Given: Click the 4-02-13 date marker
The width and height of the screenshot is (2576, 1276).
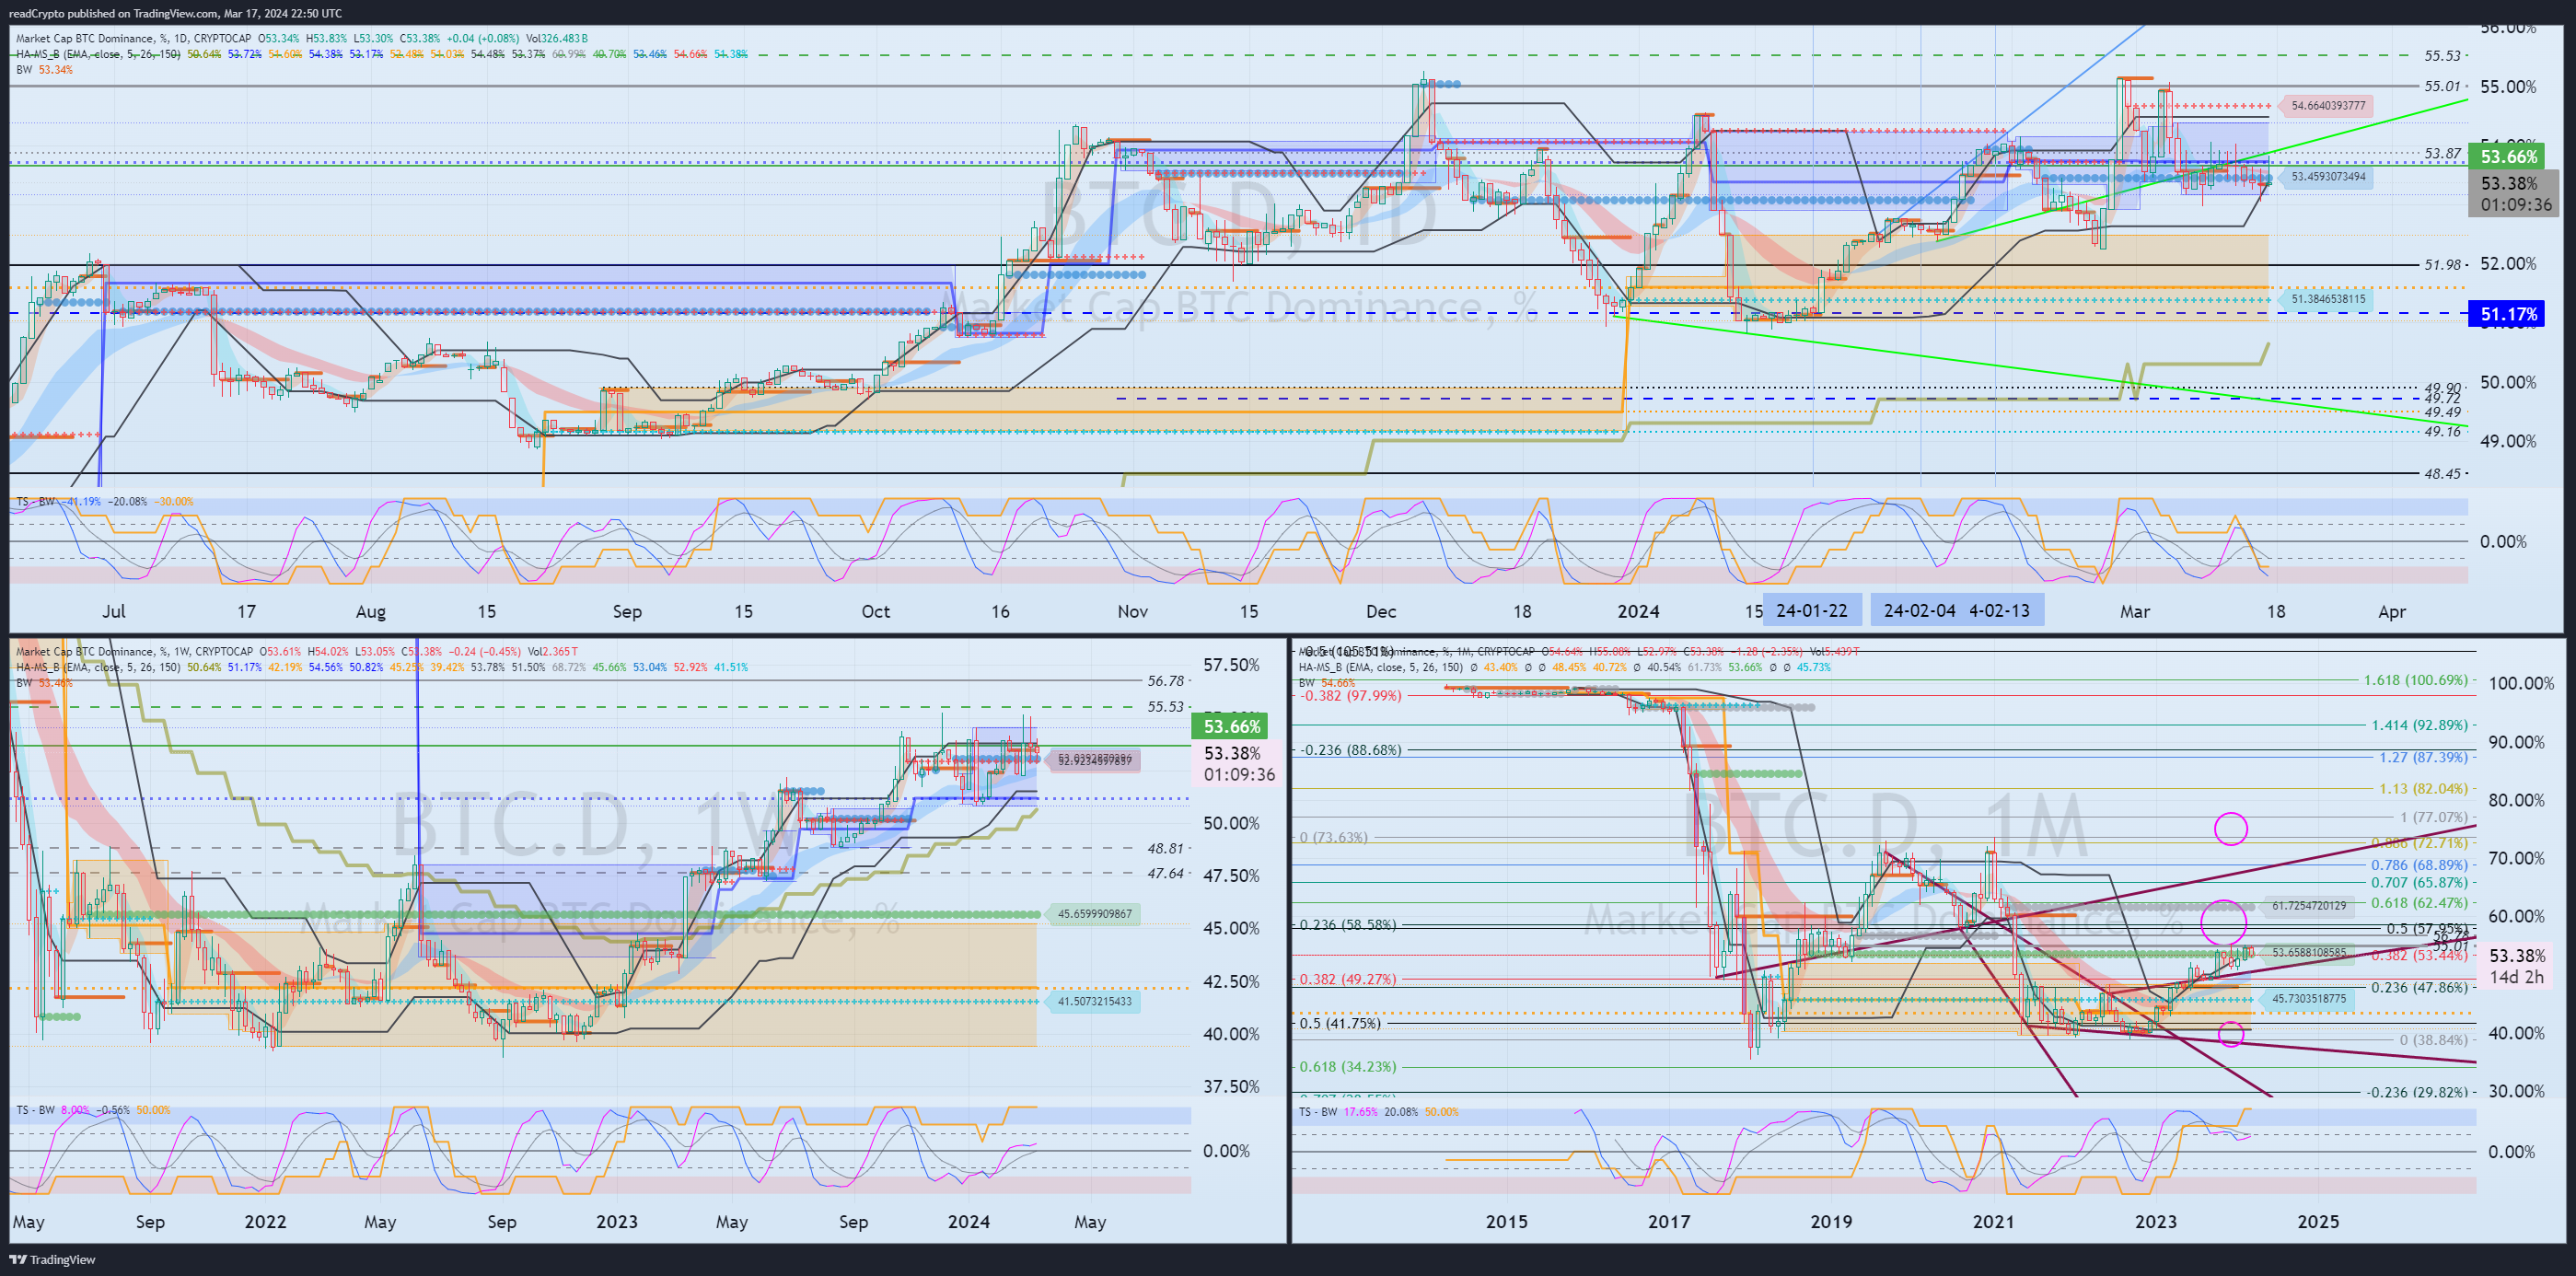Looking at the screenshot, I should 1999,610.
